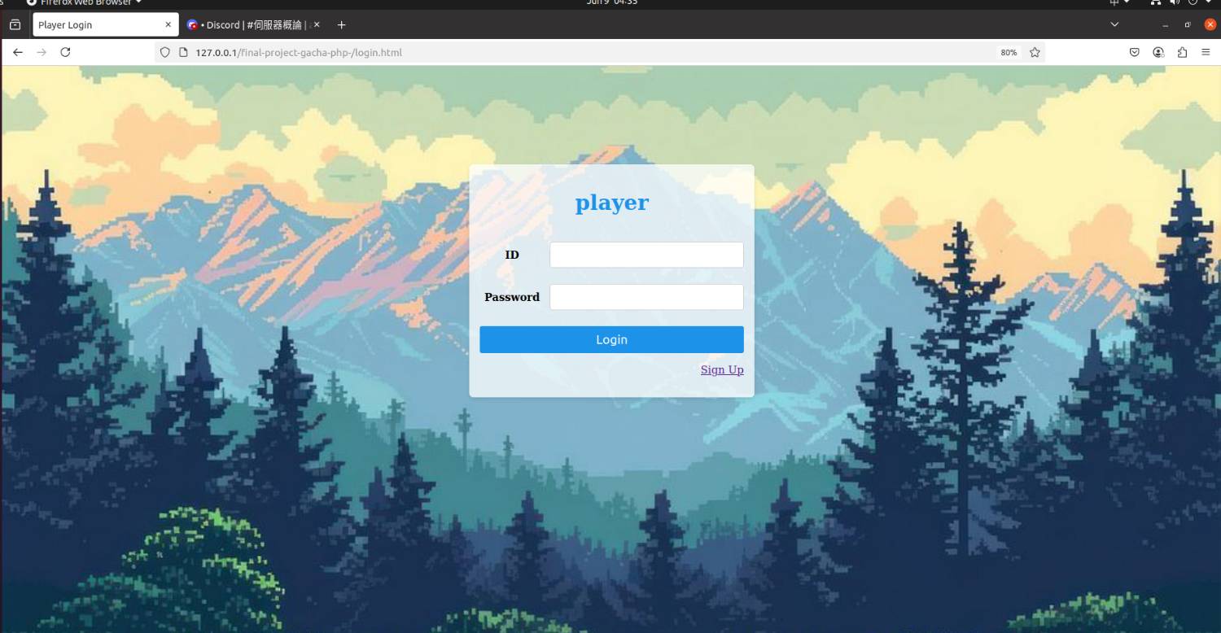Minimize the Firefox window
This screenshot has height=633, width=1221.
pyautogui.click(x=1166, y=24)
